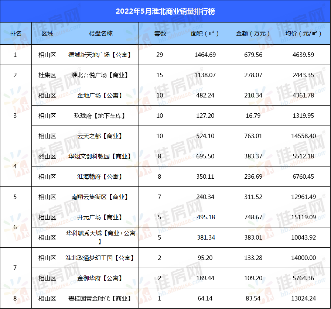Select the 均价（元/㎡） column header
Screen dimensions: 331x309
pos(303,33)
